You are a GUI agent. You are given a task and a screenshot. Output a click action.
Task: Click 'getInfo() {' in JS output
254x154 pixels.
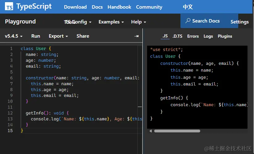(174, 98)
